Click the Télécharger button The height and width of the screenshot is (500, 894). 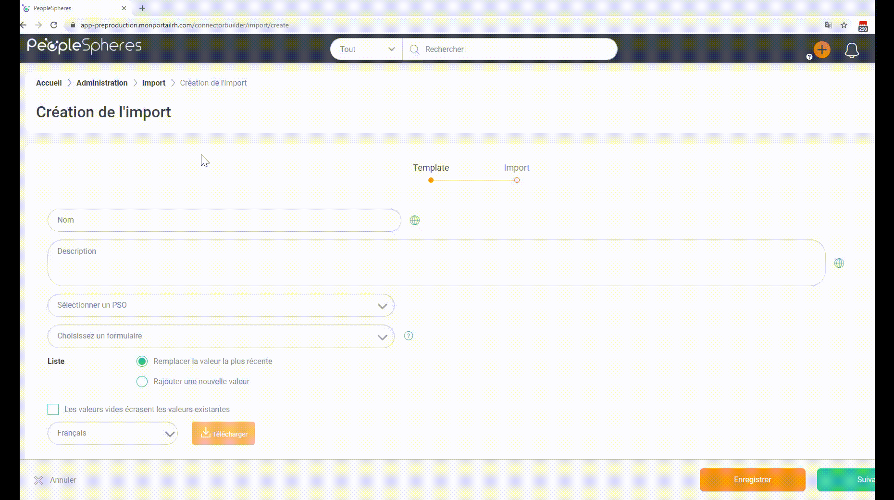click(x=223, y=433)
